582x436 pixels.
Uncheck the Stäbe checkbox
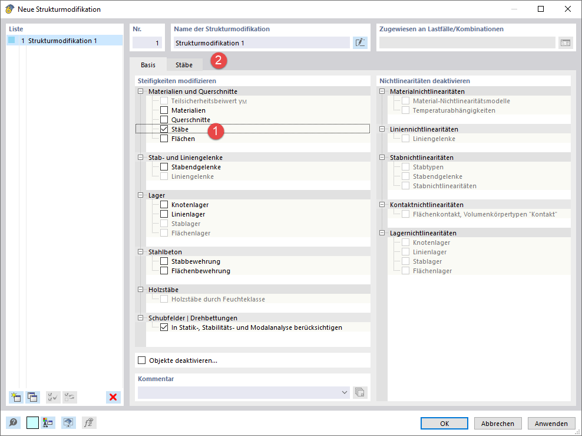164,129
